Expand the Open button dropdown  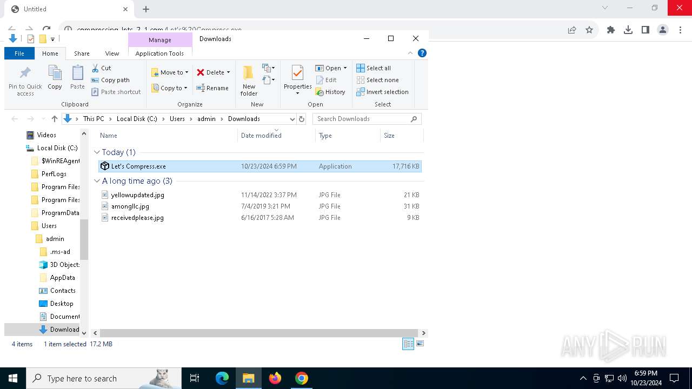[345, 68]
